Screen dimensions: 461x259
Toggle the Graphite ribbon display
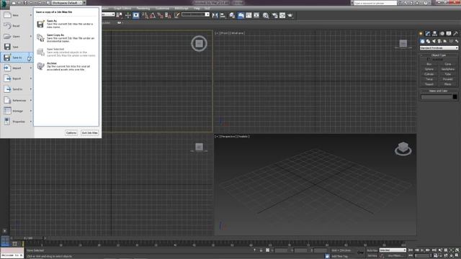coord(241,15)
